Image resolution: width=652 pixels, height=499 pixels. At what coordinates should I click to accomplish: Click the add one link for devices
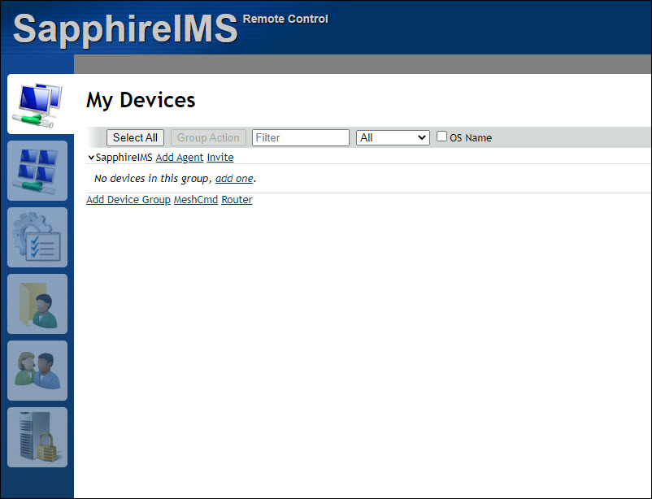pos(233,178)
